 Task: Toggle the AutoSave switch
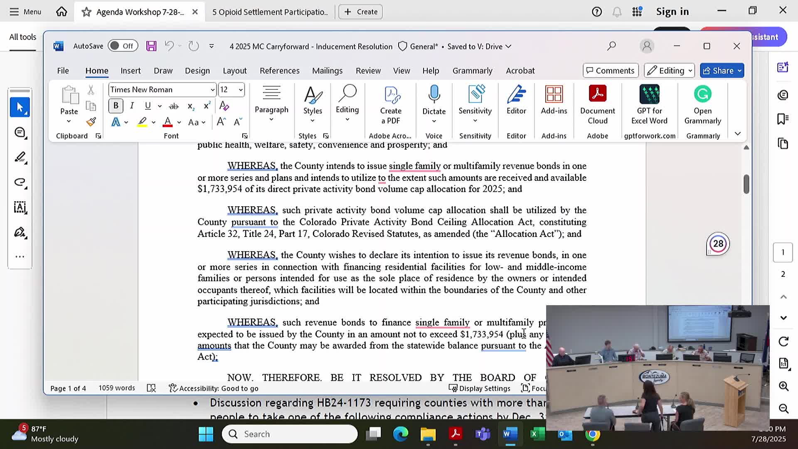[x=123, y=46]
